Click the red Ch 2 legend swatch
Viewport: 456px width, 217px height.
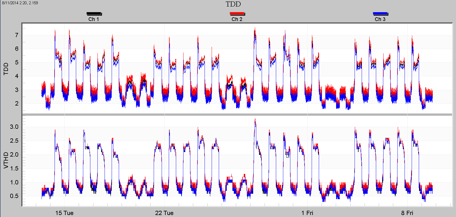(237, 14)
